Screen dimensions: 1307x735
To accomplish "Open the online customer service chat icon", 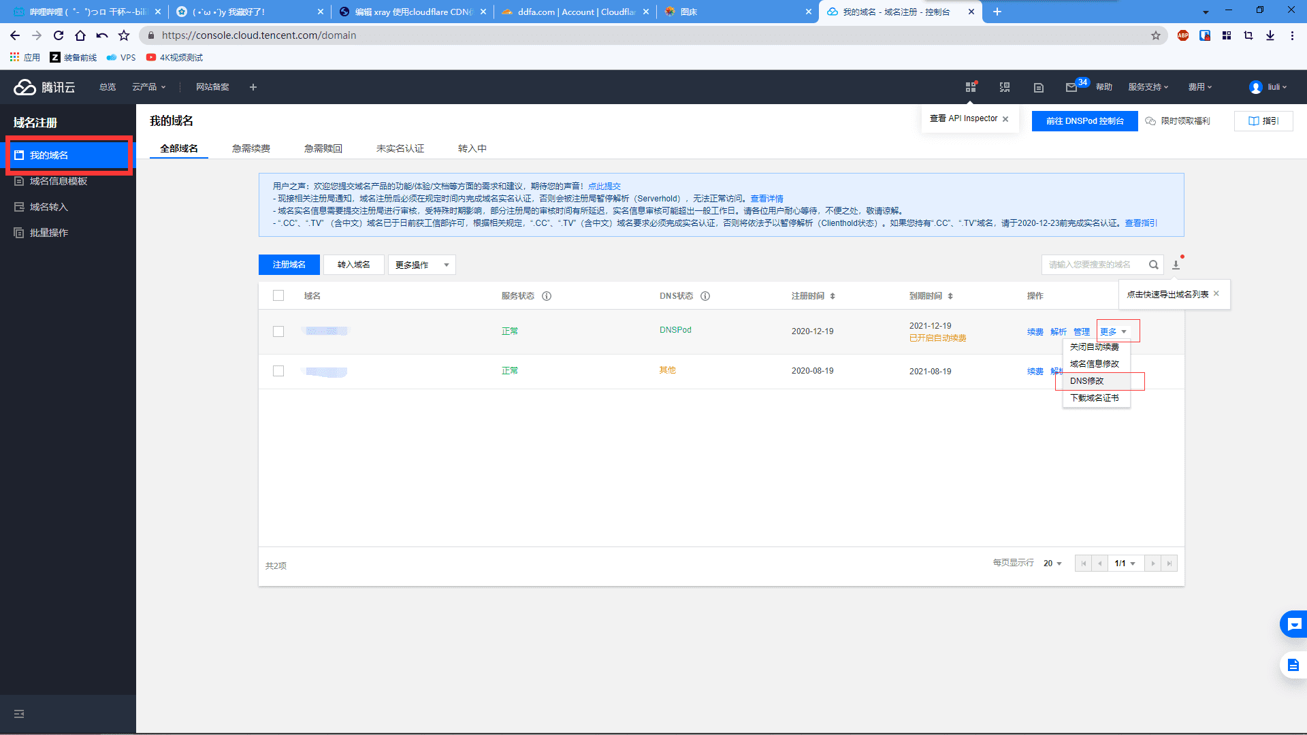I will pyautogui.click(x=1294, y=624).
